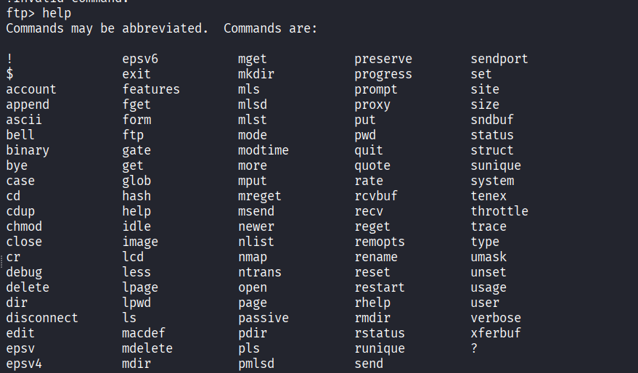Click the "disconnect" command text
The image size is (638, 373).
pos(41,318)
